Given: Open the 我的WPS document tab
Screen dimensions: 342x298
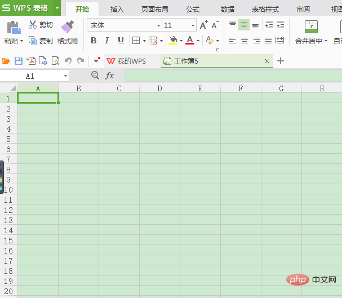Looking at the screenshot, I should [131, 61].
